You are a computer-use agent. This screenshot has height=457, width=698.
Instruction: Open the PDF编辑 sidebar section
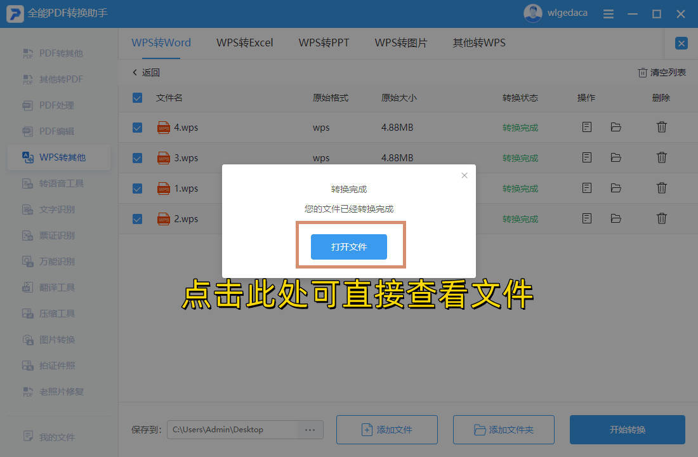pos(48,131)
